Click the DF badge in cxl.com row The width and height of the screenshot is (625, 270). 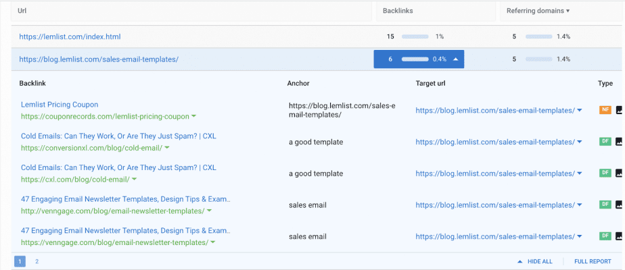click(605, 173)
